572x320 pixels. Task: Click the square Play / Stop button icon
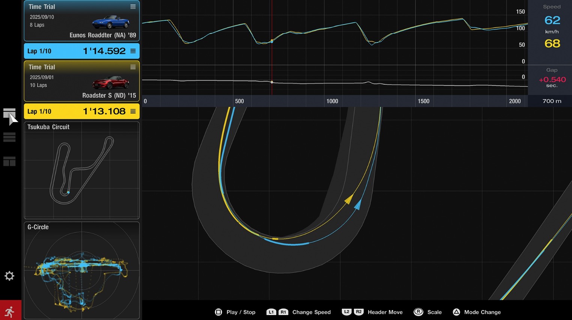click(218, 312)
